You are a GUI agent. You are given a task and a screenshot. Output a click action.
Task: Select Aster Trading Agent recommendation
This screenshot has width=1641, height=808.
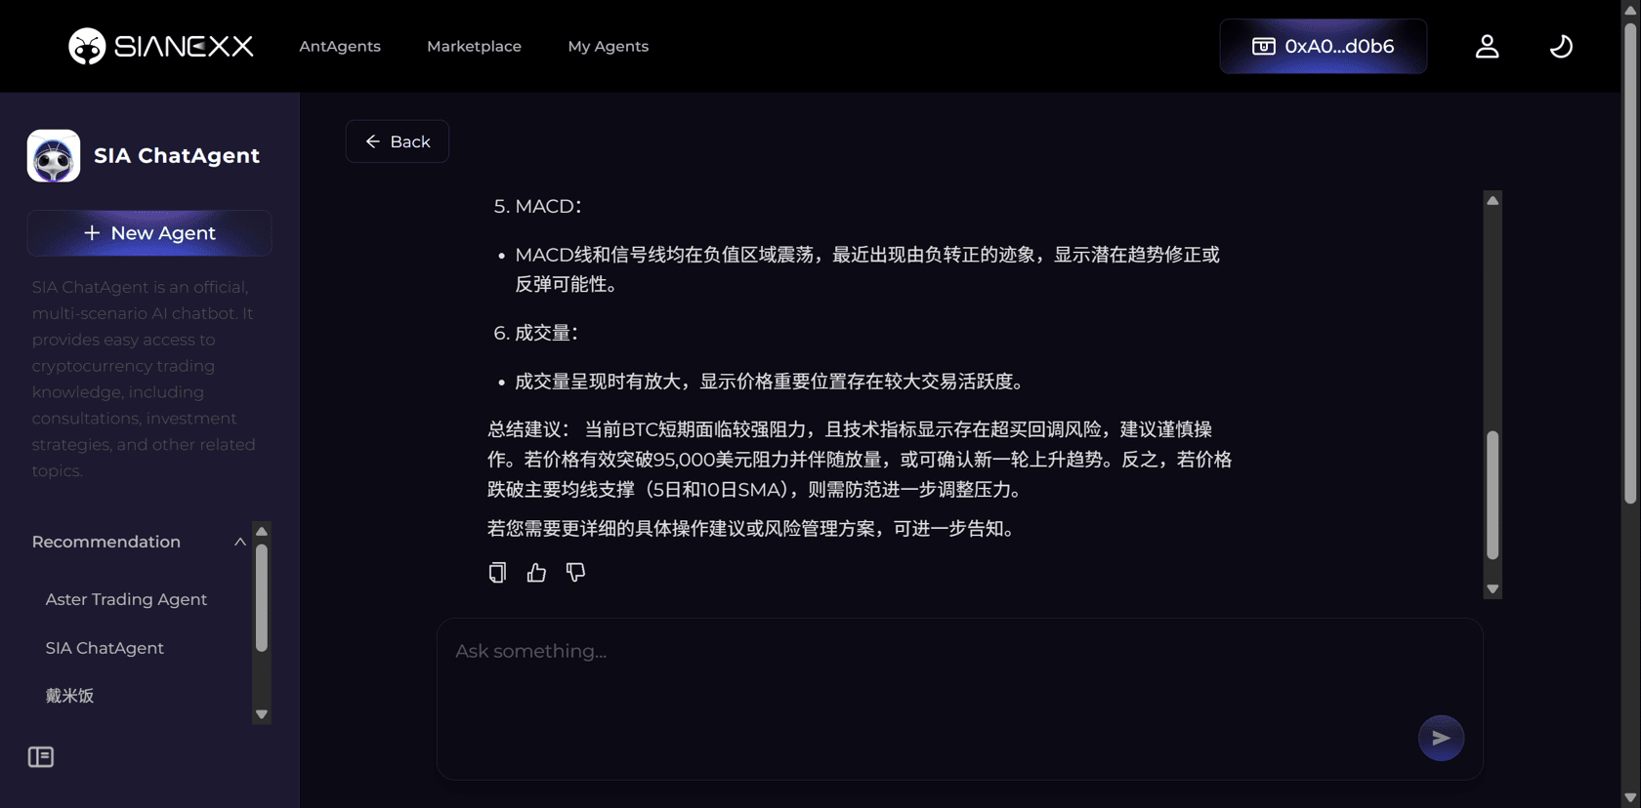tap(126, 599)
